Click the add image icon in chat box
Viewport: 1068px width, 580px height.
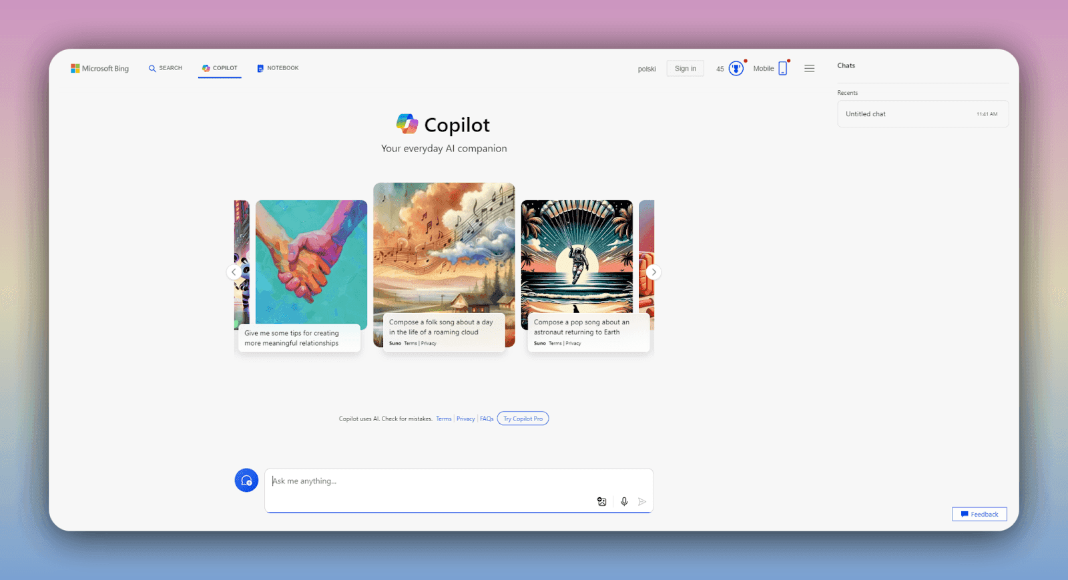coord(601,502)
